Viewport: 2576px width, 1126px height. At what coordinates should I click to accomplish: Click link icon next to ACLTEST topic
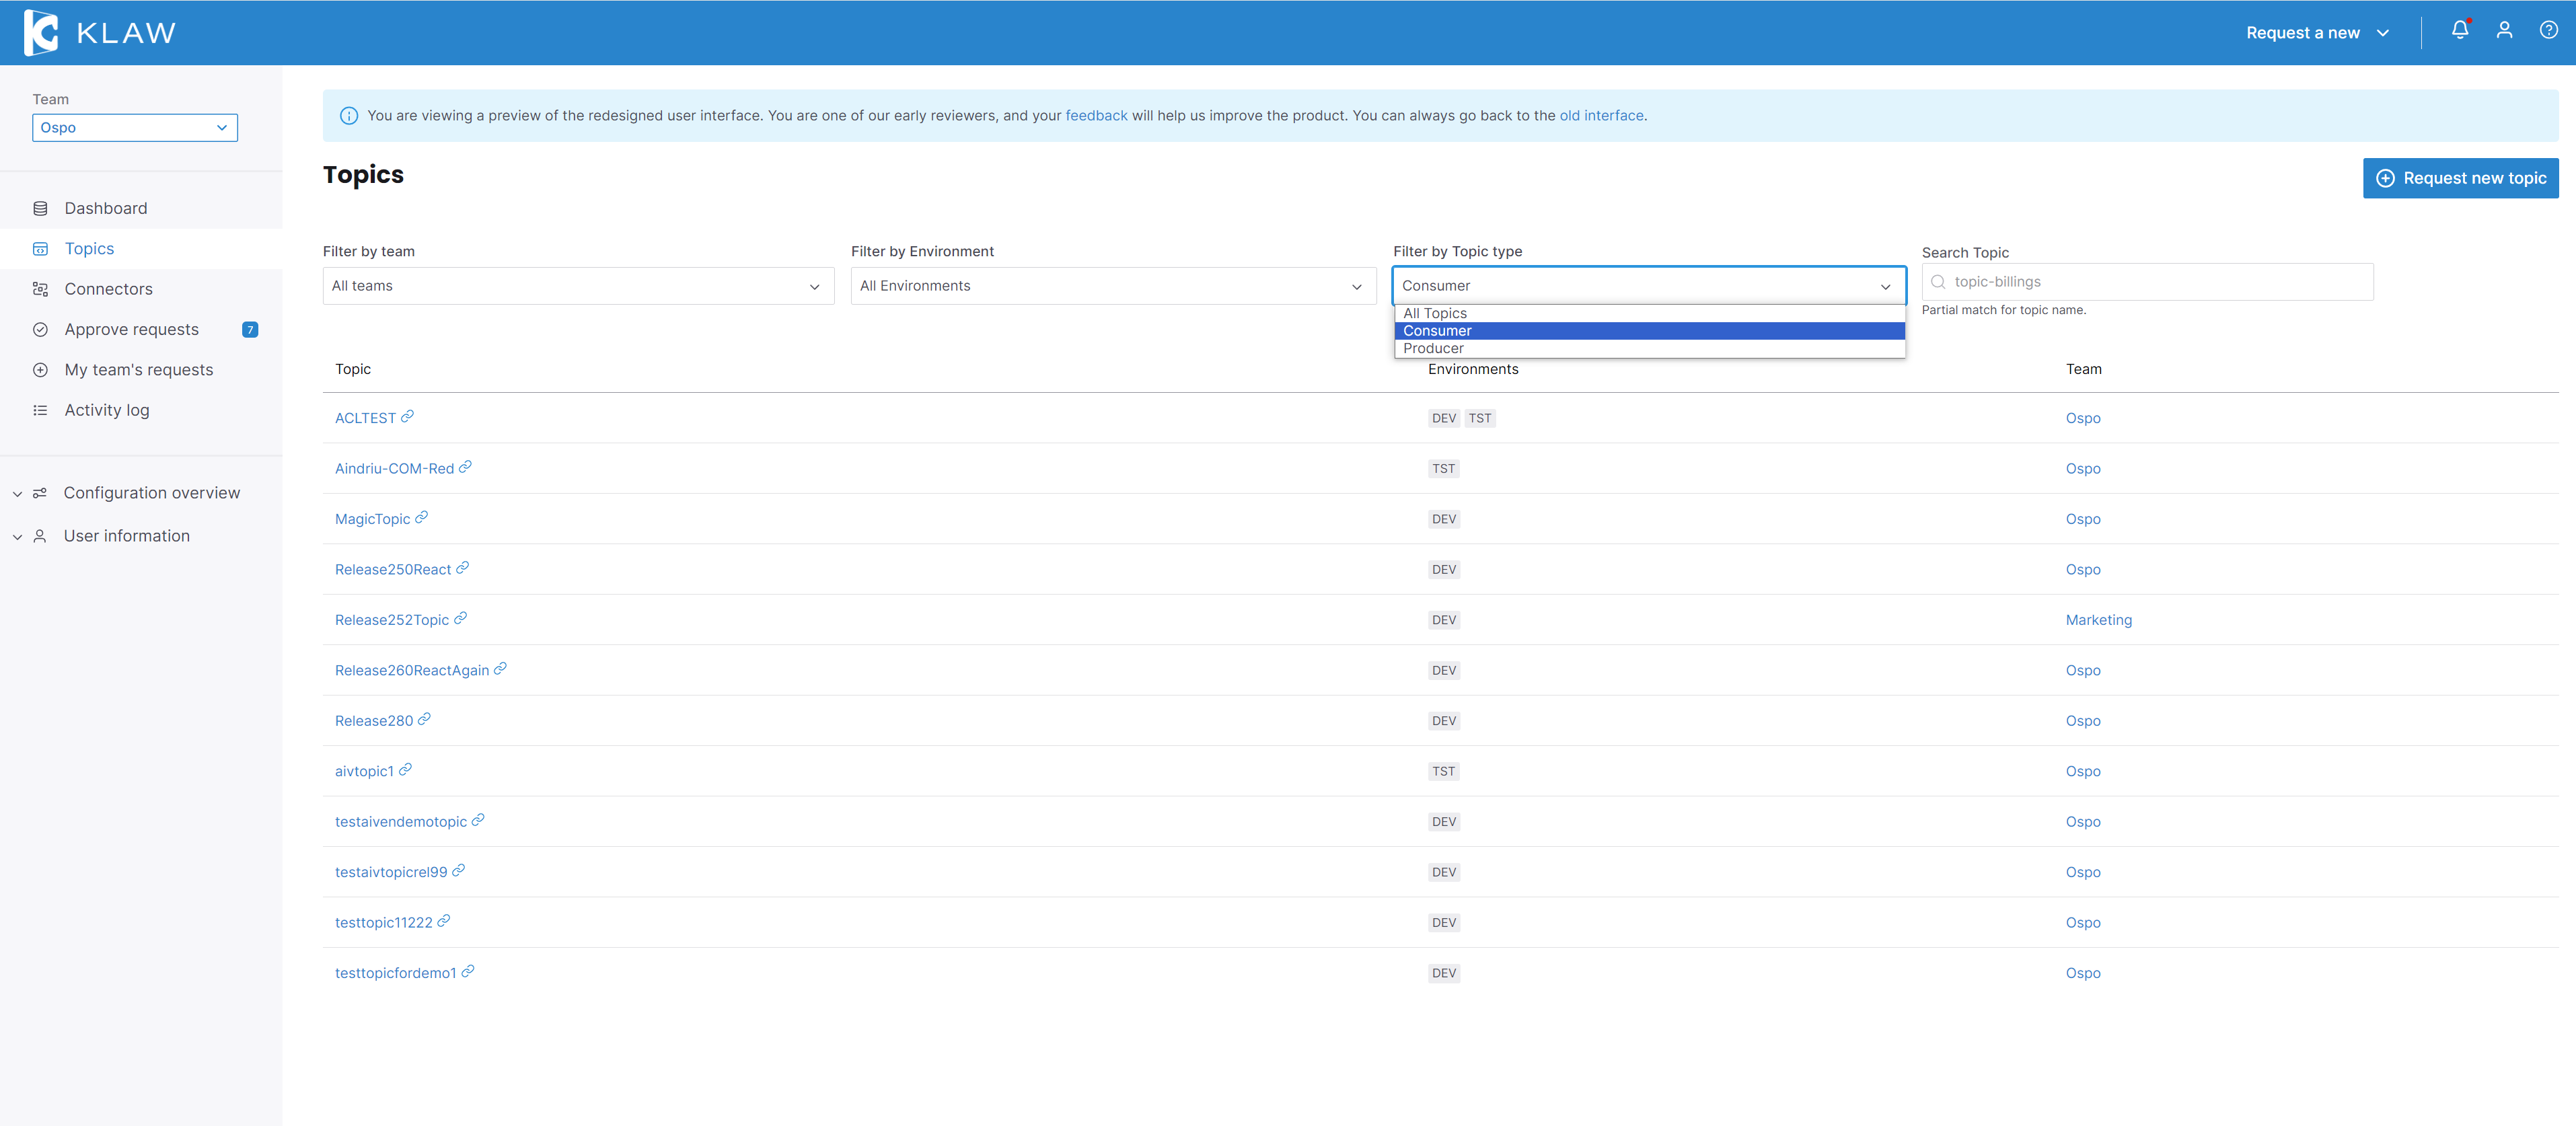[x=407, y=417]
